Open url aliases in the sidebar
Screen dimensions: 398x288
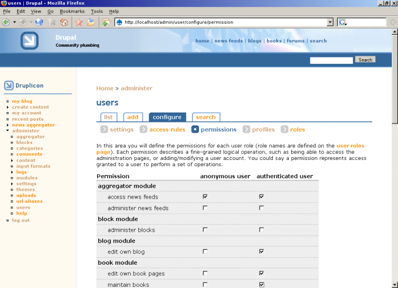[30, 201]
